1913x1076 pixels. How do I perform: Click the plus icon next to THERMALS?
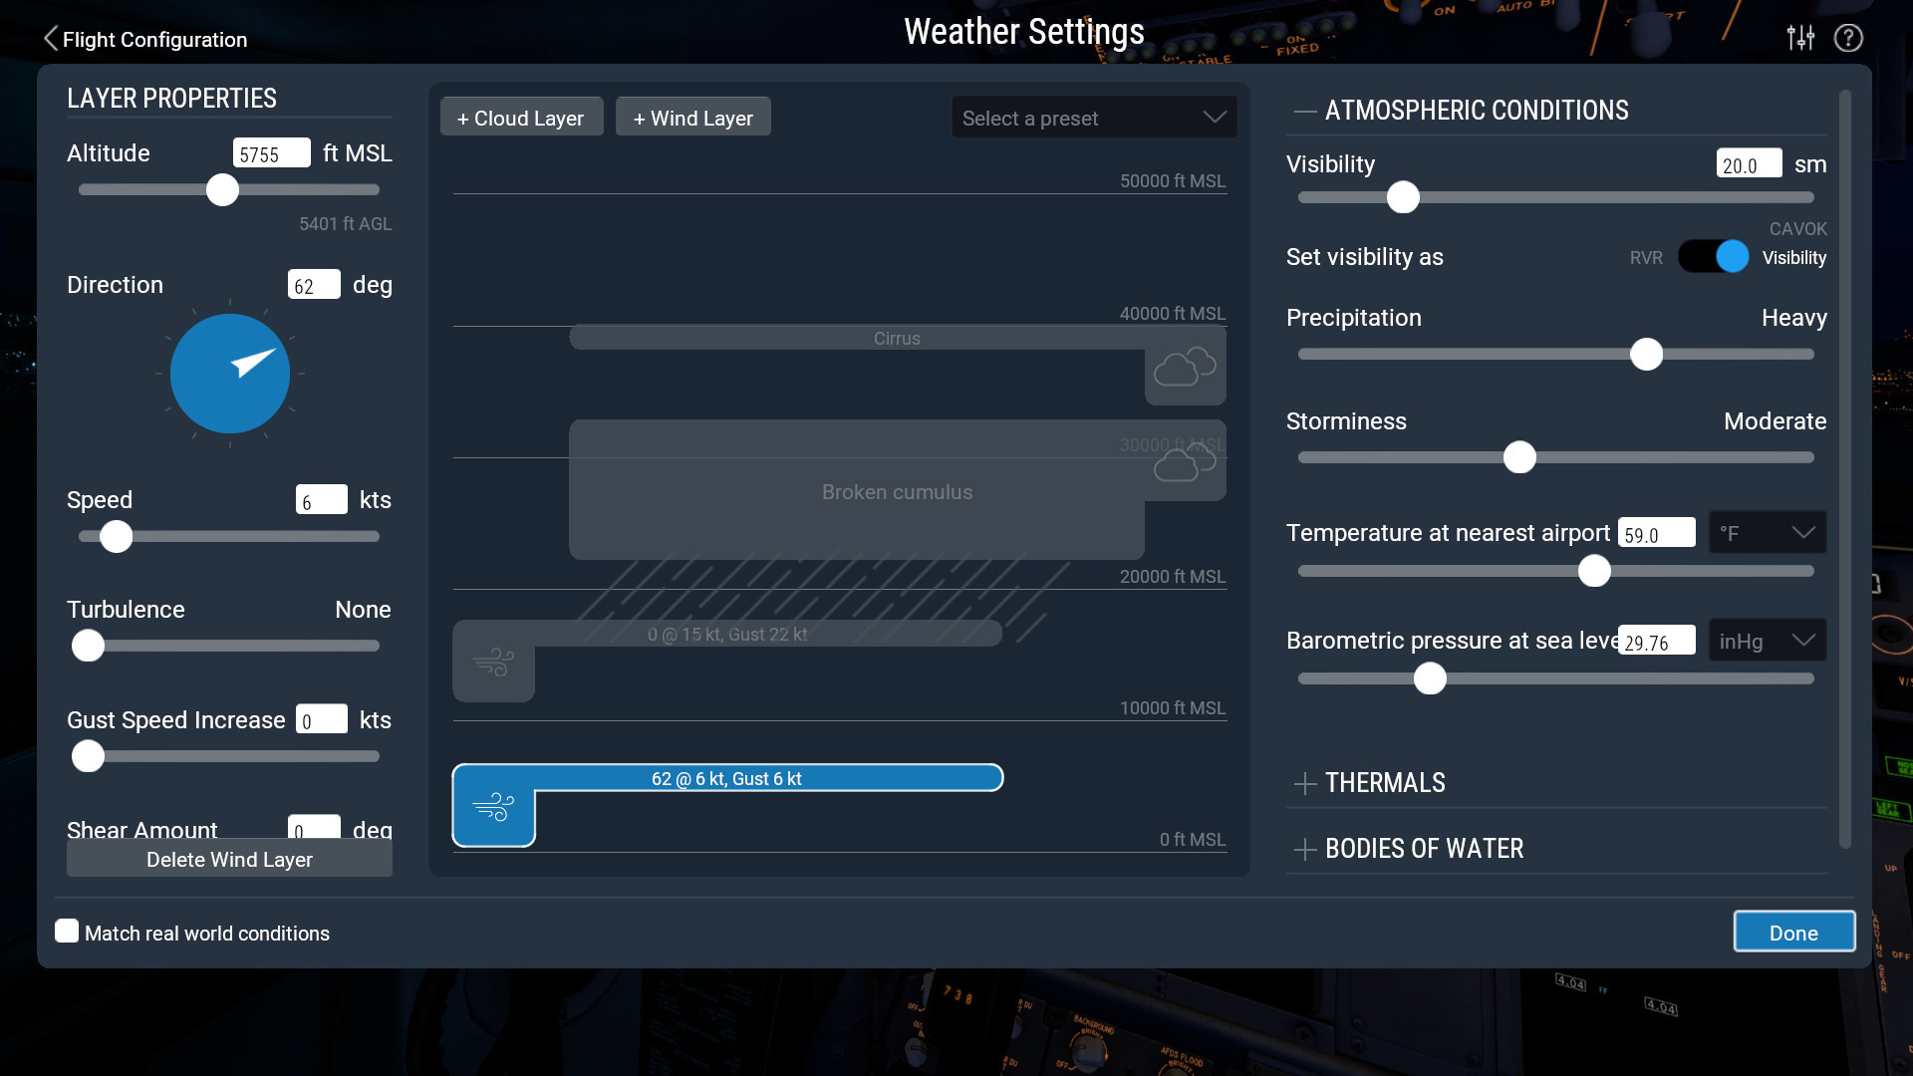point(1306,782)
